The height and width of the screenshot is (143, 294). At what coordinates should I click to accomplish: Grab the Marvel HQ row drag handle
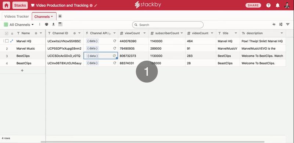pos(4,41)
